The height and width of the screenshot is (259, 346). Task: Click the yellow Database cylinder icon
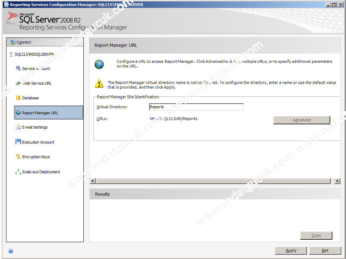pos(18,98)
